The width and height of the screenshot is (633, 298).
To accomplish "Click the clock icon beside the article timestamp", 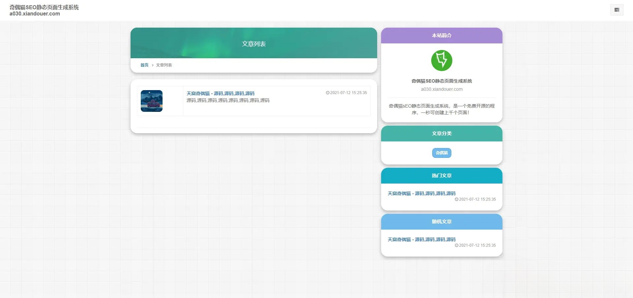I will tap(327, 93).
